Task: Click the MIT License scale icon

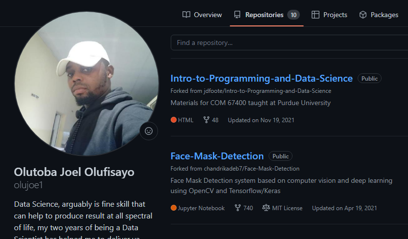Action: pos(266,208)
